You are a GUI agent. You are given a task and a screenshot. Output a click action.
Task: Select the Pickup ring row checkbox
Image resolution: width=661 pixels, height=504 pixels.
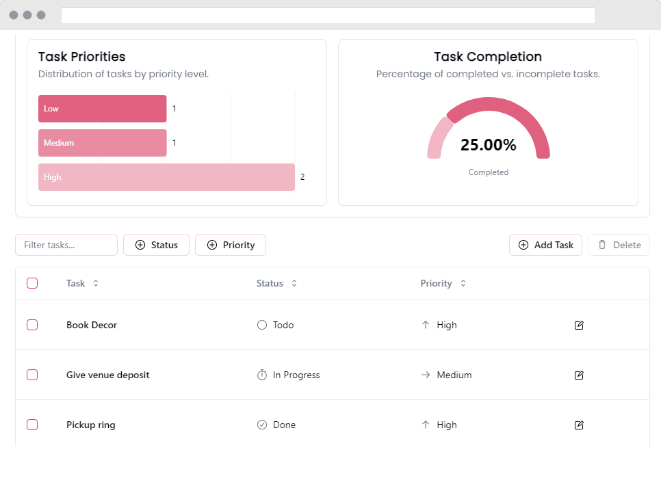pos(32,425)
